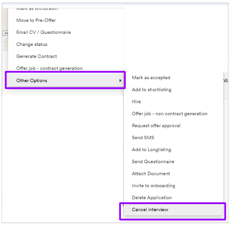Screen dimensions: 230x225
Task: Click Generate Contract menu entry
Action: pyautogui.click(x=37, y=56)
